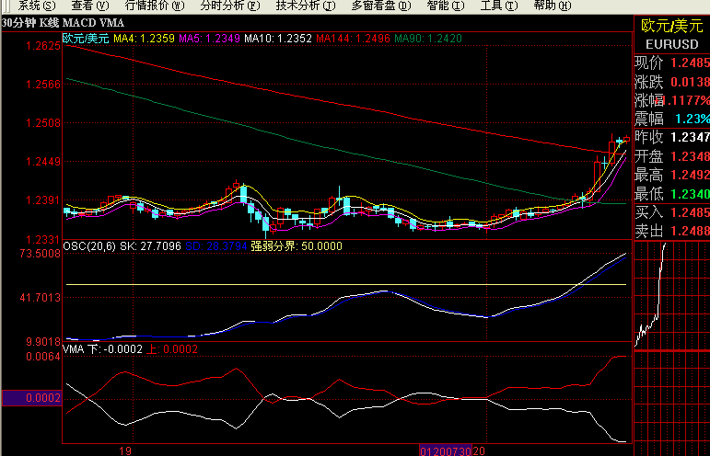Select the red MA144 indicator label
This screenshot has height=456, width=710.
(351, 39)
